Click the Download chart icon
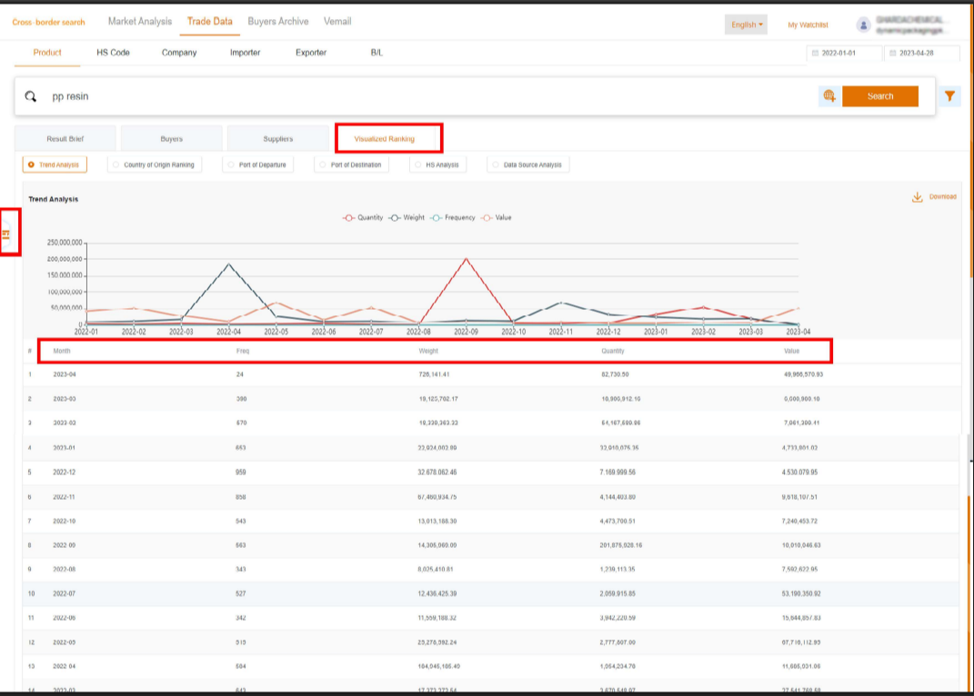The width and height of the screenshot is (974, 696). [x=918, y=197]
